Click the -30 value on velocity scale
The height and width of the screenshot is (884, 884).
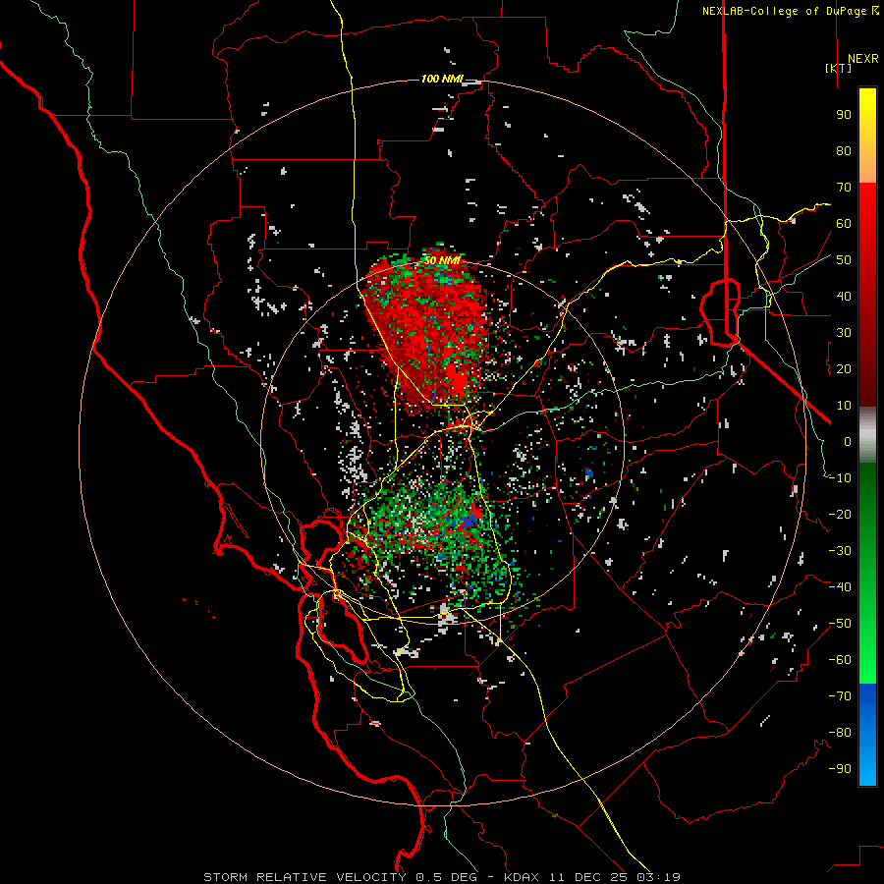pos(840,551)
